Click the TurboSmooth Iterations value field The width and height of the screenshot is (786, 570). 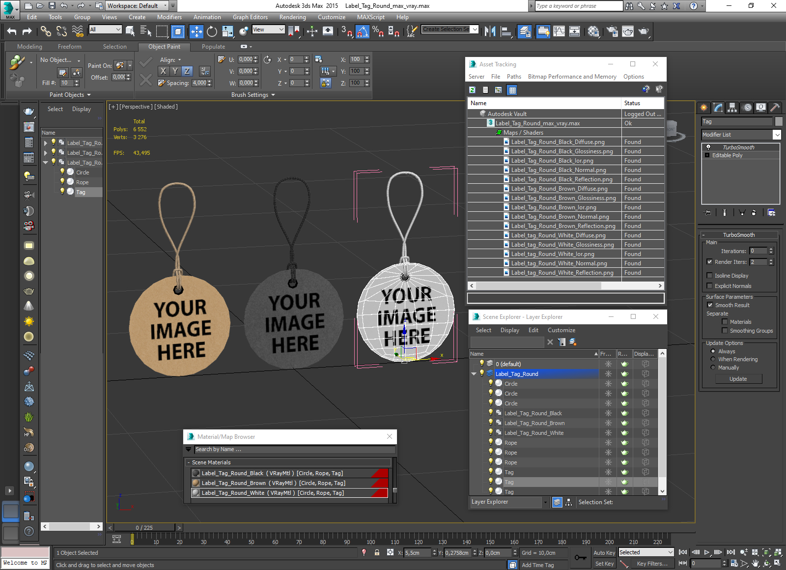click(x=758, y=251)
